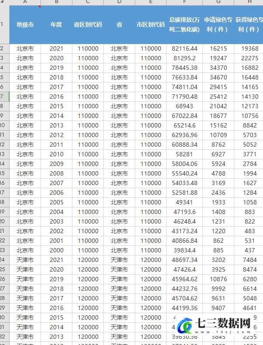
Task: Select emission value 76633.84
Action: [184, 77]
